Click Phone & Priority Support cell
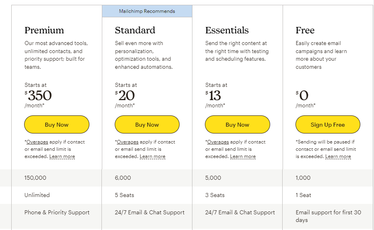Viewport: 374px width, 230px height. (57, 212)
